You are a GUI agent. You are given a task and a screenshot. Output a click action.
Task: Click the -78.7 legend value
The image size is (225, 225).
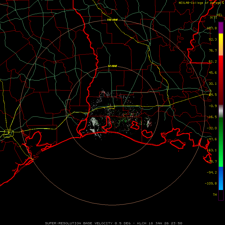[212, 161]
